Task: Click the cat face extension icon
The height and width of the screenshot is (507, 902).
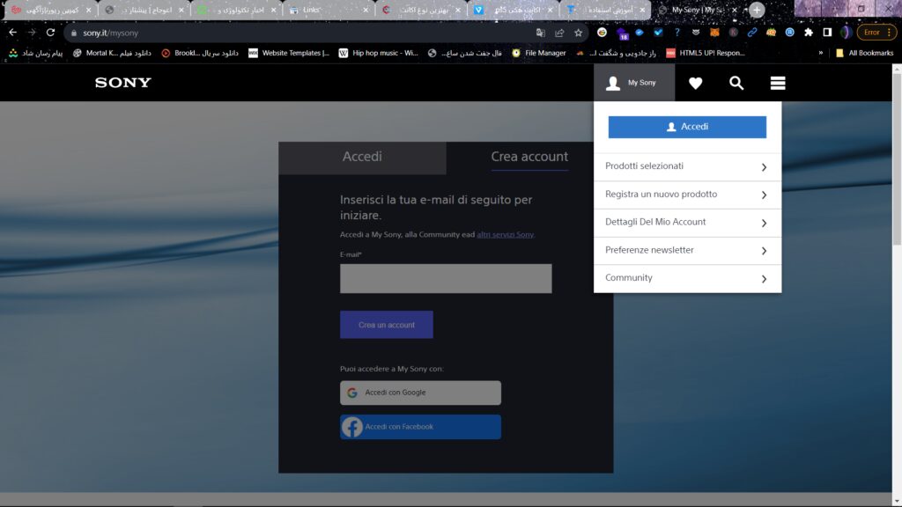Action: tap(696, 33)
